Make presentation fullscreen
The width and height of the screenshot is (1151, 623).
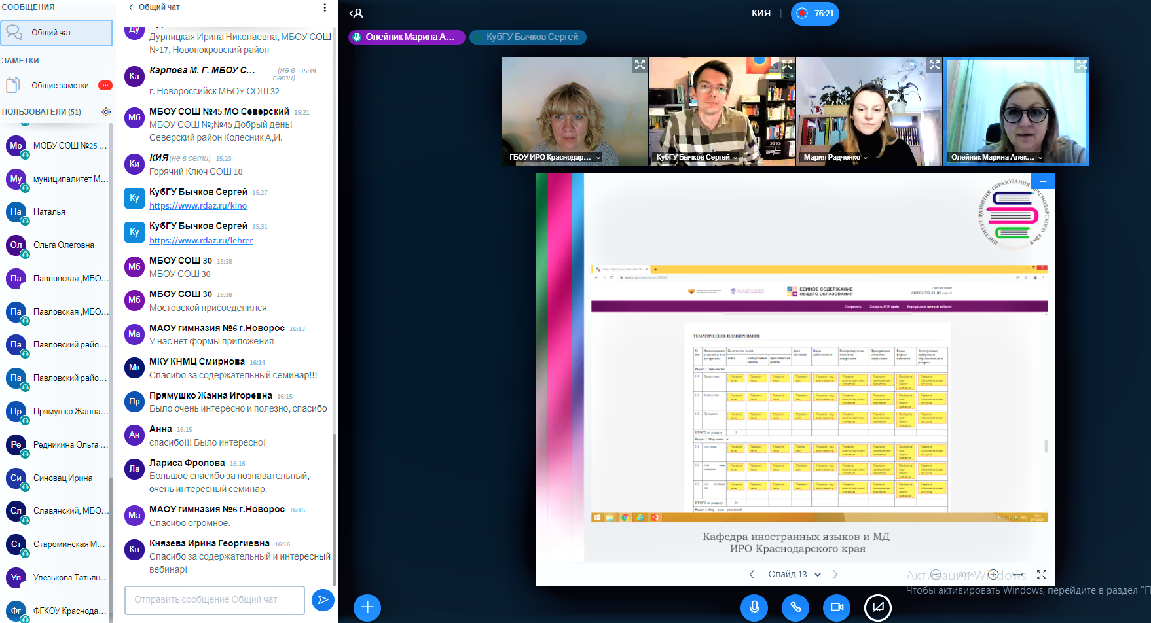1042,575
